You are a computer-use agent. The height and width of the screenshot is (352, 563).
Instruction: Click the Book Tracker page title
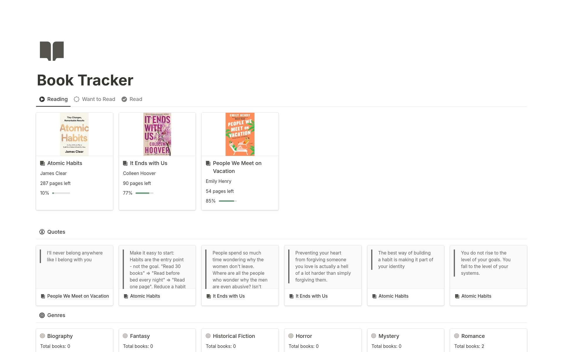(85, 80)
